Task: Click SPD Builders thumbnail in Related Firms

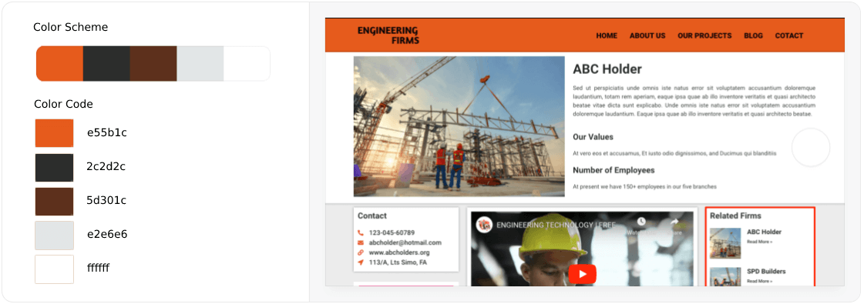Action: pos(725,276)
